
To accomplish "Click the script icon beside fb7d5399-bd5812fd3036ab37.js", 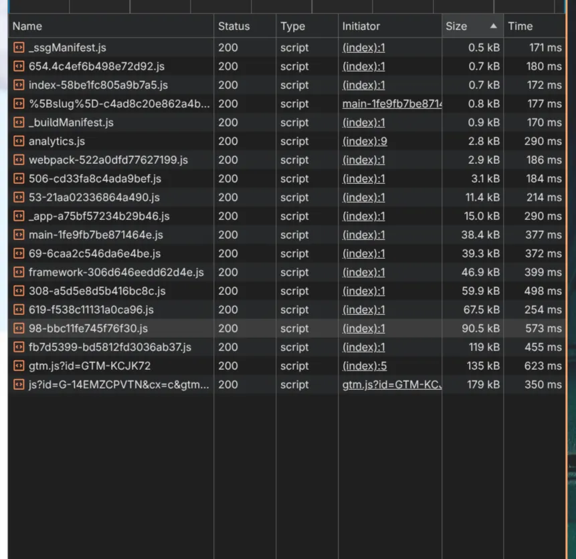I will [19, 347].
